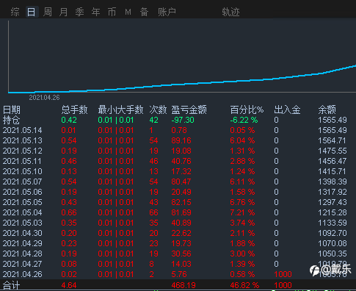
Task: Click the 合计 total row label
Action: pos(12,286)
